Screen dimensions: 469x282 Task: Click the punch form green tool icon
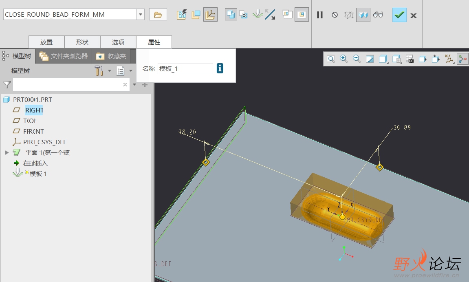pos(257,14)
